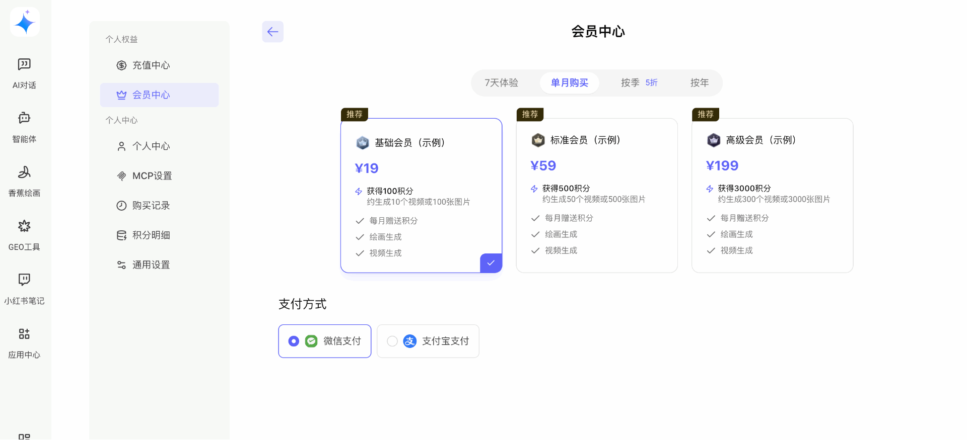This screenshot has height=440, width=967.
Task: Click 推荐 badge on 高级会员 card
Action: tap(706, 115)
